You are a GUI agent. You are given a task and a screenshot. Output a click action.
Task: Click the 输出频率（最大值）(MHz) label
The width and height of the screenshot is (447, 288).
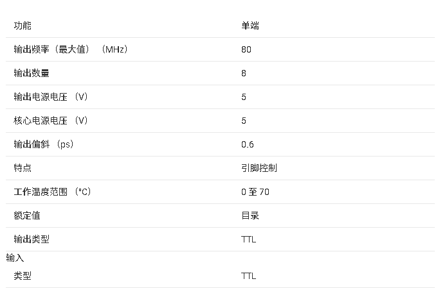[71, 49]
